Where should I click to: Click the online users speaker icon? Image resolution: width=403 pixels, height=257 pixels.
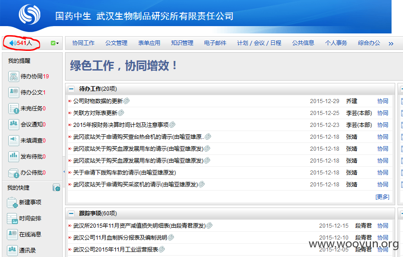(x=13, y=43)
